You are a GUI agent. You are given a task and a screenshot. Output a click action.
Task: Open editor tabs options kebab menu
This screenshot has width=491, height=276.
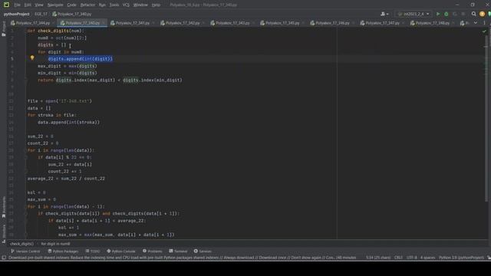[x=484, y=23]
